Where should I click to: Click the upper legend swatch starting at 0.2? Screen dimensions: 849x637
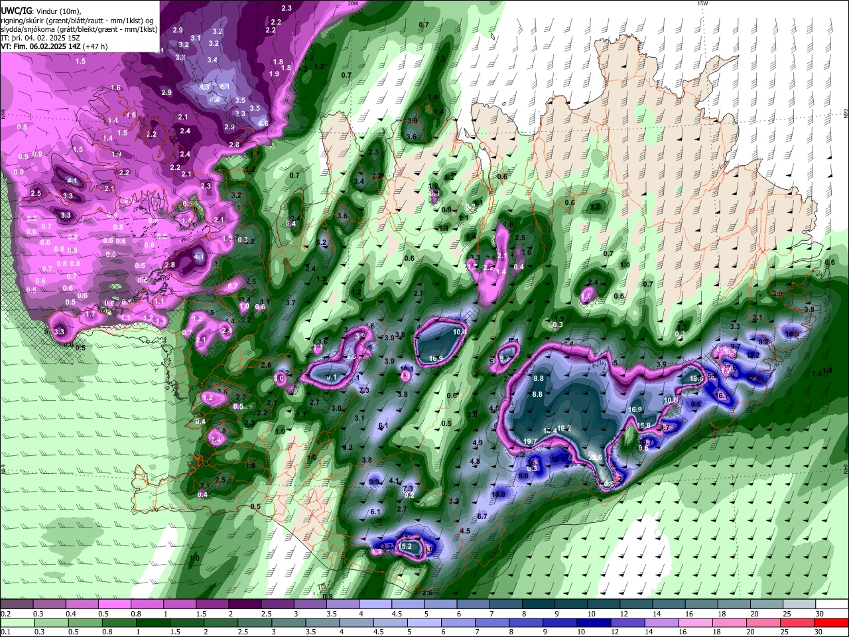pos(17,604)
